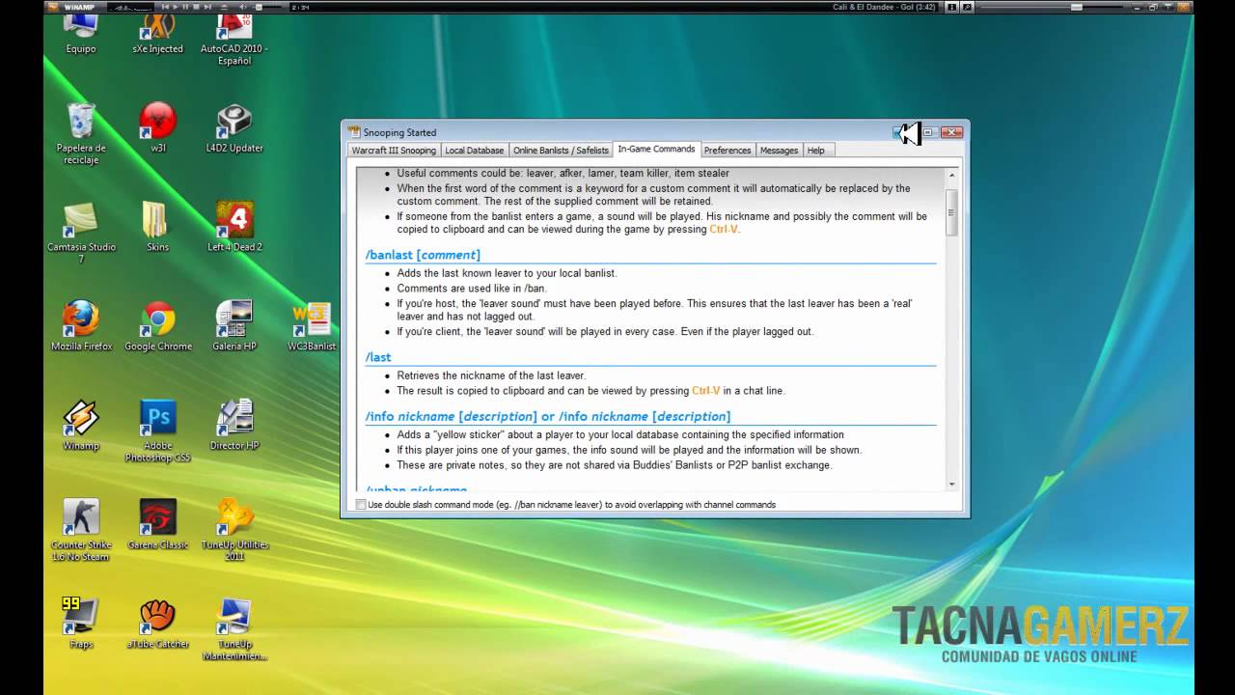Click the /info nickname [description] heading
Screen dimensions: 1235x695
click(548, 416)
